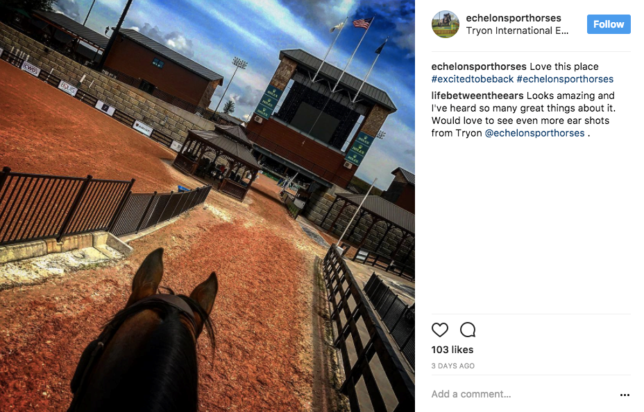Click the horse ears post photo
The width and height of the screenshot is (644, 412).
[207, 206]
